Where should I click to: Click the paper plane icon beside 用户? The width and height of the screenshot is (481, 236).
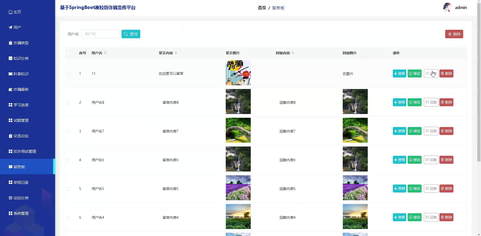point(10,27)
